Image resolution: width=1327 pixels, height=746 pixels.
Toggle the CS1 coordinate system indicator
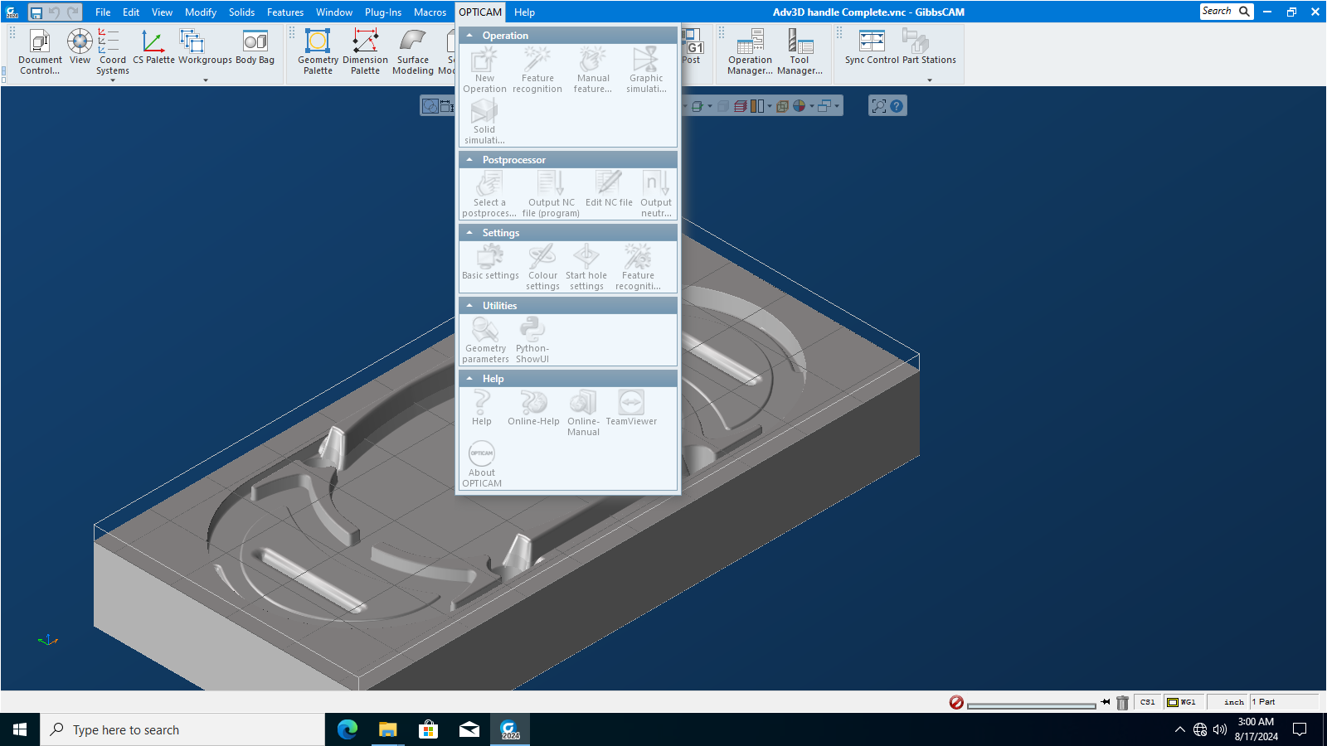1147,702
